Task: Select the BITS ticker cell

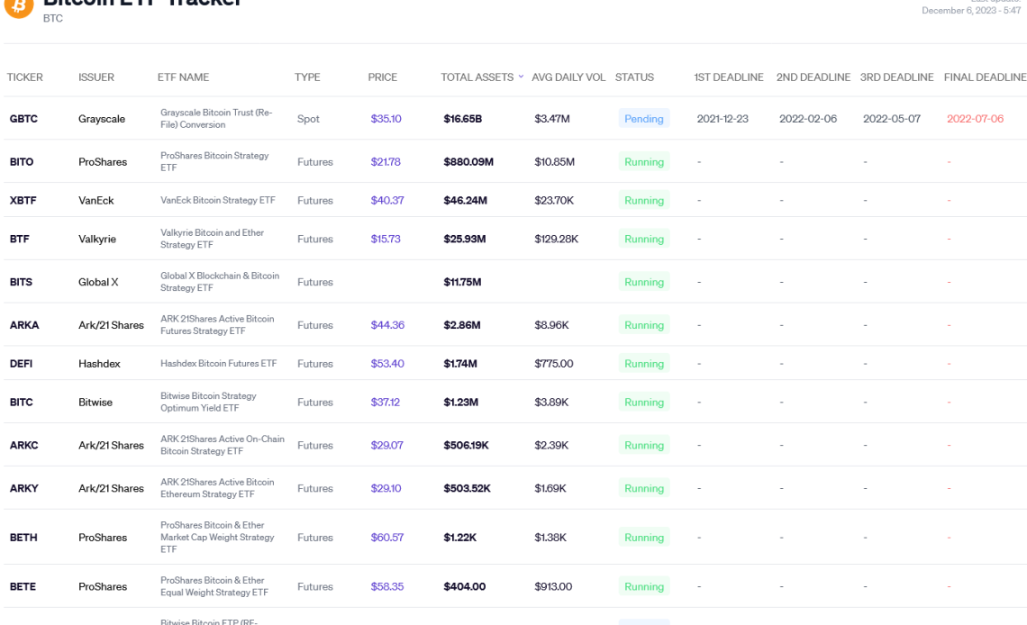Action: pyautogui.click(x=21, y=282)
